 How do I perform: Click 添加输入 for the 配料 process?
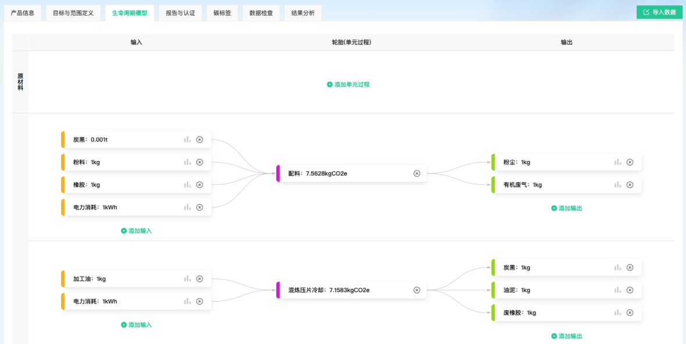(x=137, y=231)
